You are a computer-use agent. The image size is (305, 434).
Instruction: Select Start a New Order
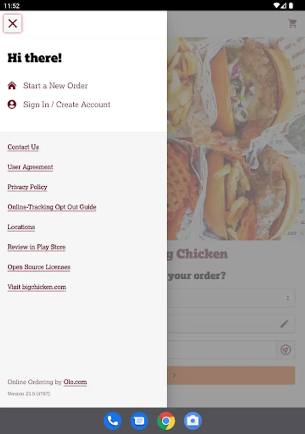[x=55, y=85]
